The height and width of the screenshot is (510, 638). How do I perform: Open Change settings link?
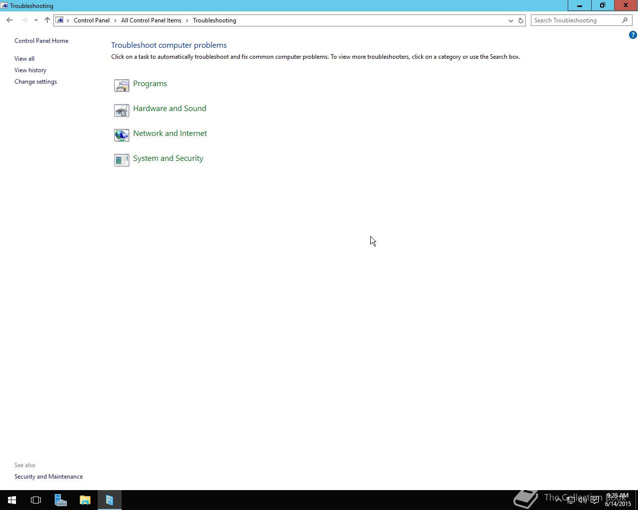coord(35,82)
